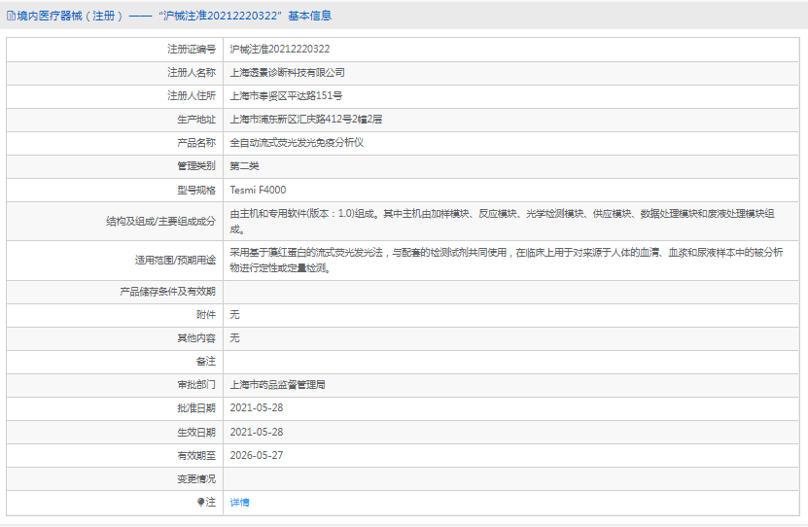Click the 变更情况 row label

pyautogui.click(x=196, y=479)
